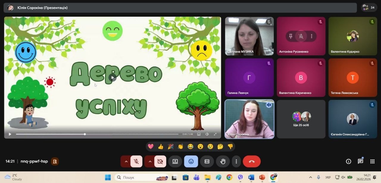Screen dimensions: 381x183
Task: Open the share screen option
Action: 175,162
